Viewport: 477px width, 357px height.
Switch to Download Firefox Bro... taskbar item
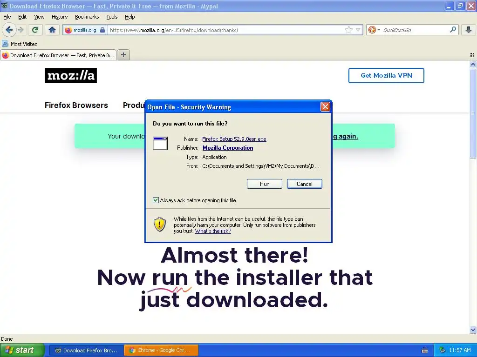tap(86, 350)
